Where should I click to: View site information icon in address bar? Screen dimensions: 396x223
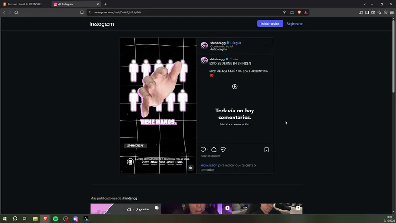tap(90, 12)
